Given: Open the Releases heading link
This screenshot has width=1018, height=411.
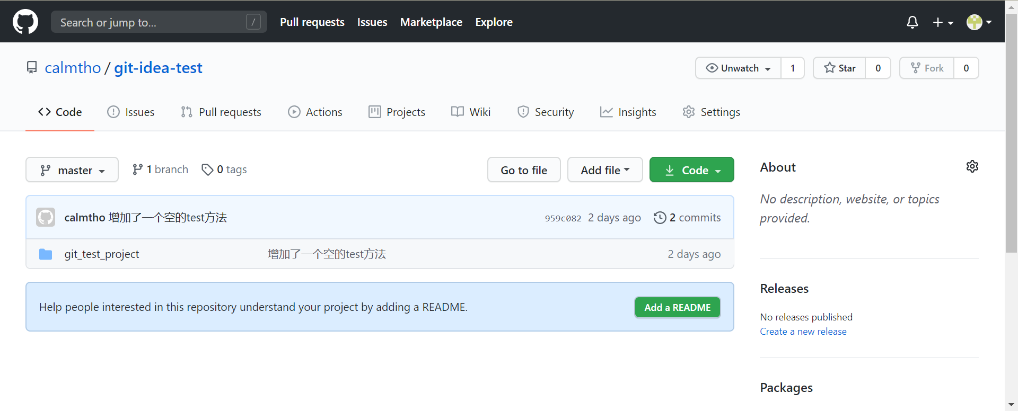Looking at the screenshot, I should tap(784, 289).
